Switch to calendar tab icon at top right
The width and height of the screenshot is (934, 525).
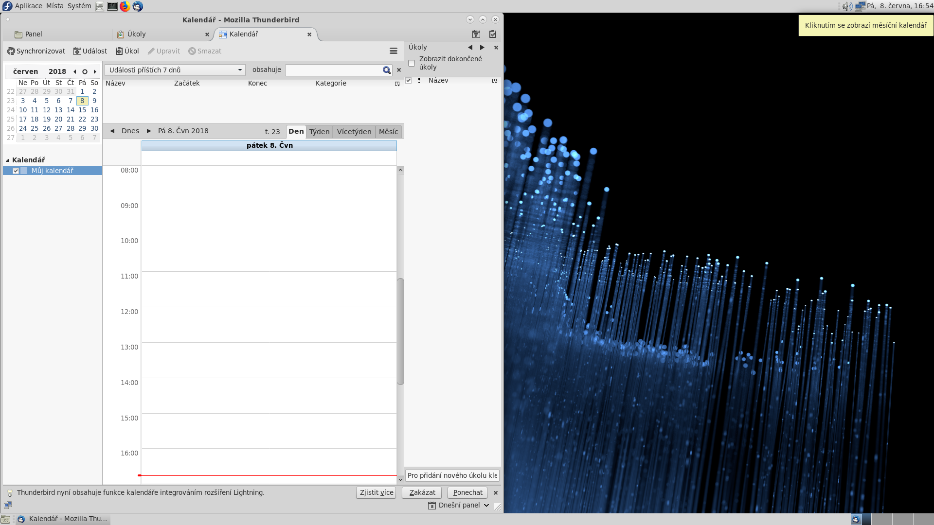(476, 34)
